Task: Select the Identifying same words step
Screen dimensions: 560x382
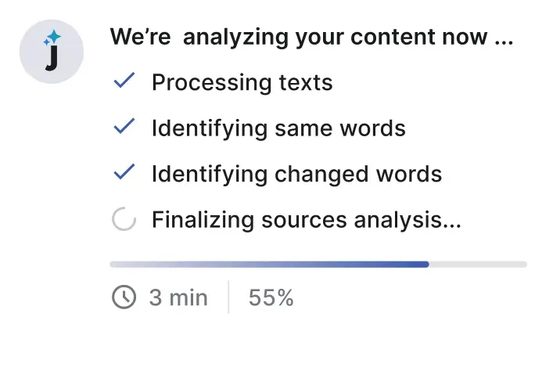Action: [278, 128]
